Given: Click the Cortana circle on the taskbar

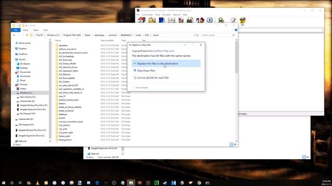Looking at the screenshot, I should pyautogui.click(x=12, y=182).
